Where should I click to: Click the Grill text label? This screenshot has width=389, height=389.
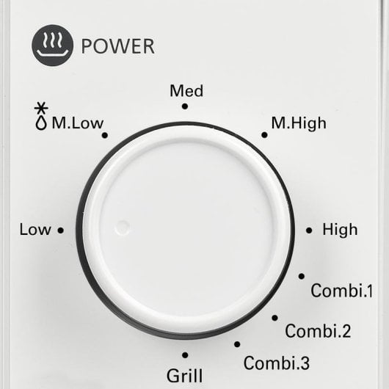[x=184, y=376]
